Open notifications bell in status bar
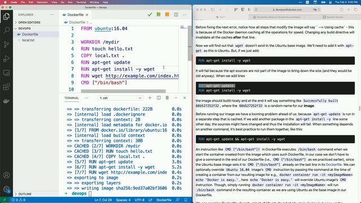The width and height of the screenshot is (361, 203). 186,200
